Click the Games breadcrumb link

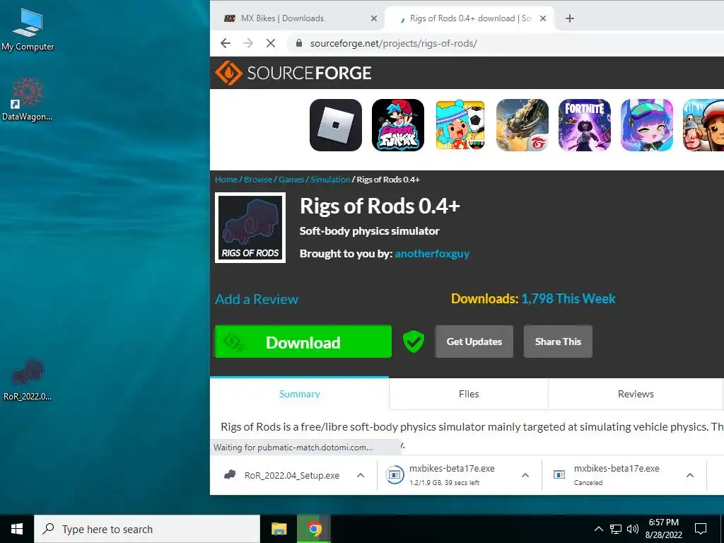291,180
